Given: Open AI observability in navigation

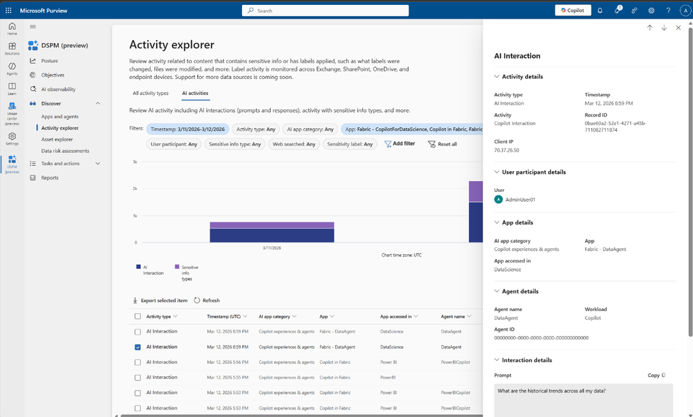Looking at the screenshot, I should coord(58,89).
